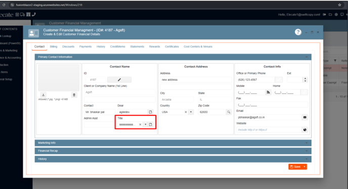This screenshot has height=189, width=348.
Task: Click the pencil edit button next to the ID
Action: point(119,80)
